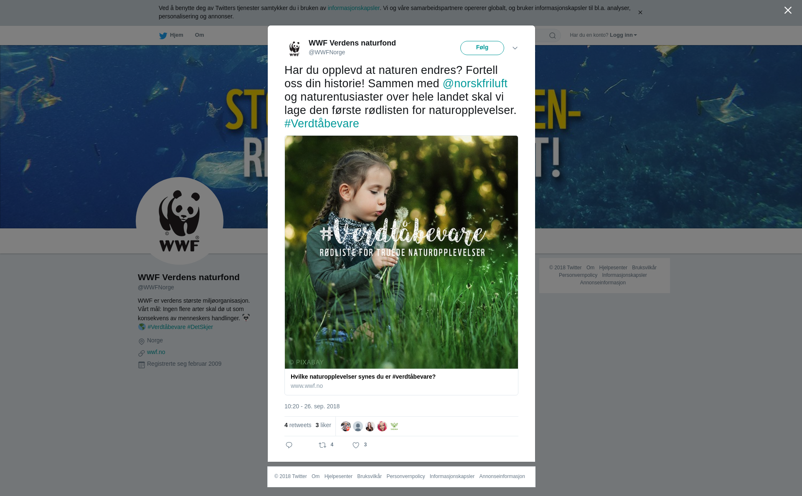This screenshot has width=802, height=496.
Task: Open the Om menu item
Action: (199, 35)
